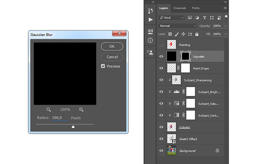This screenshot has height=164, width=257.
Task: Hide the Subject_Satu layer
Action: 161,103
